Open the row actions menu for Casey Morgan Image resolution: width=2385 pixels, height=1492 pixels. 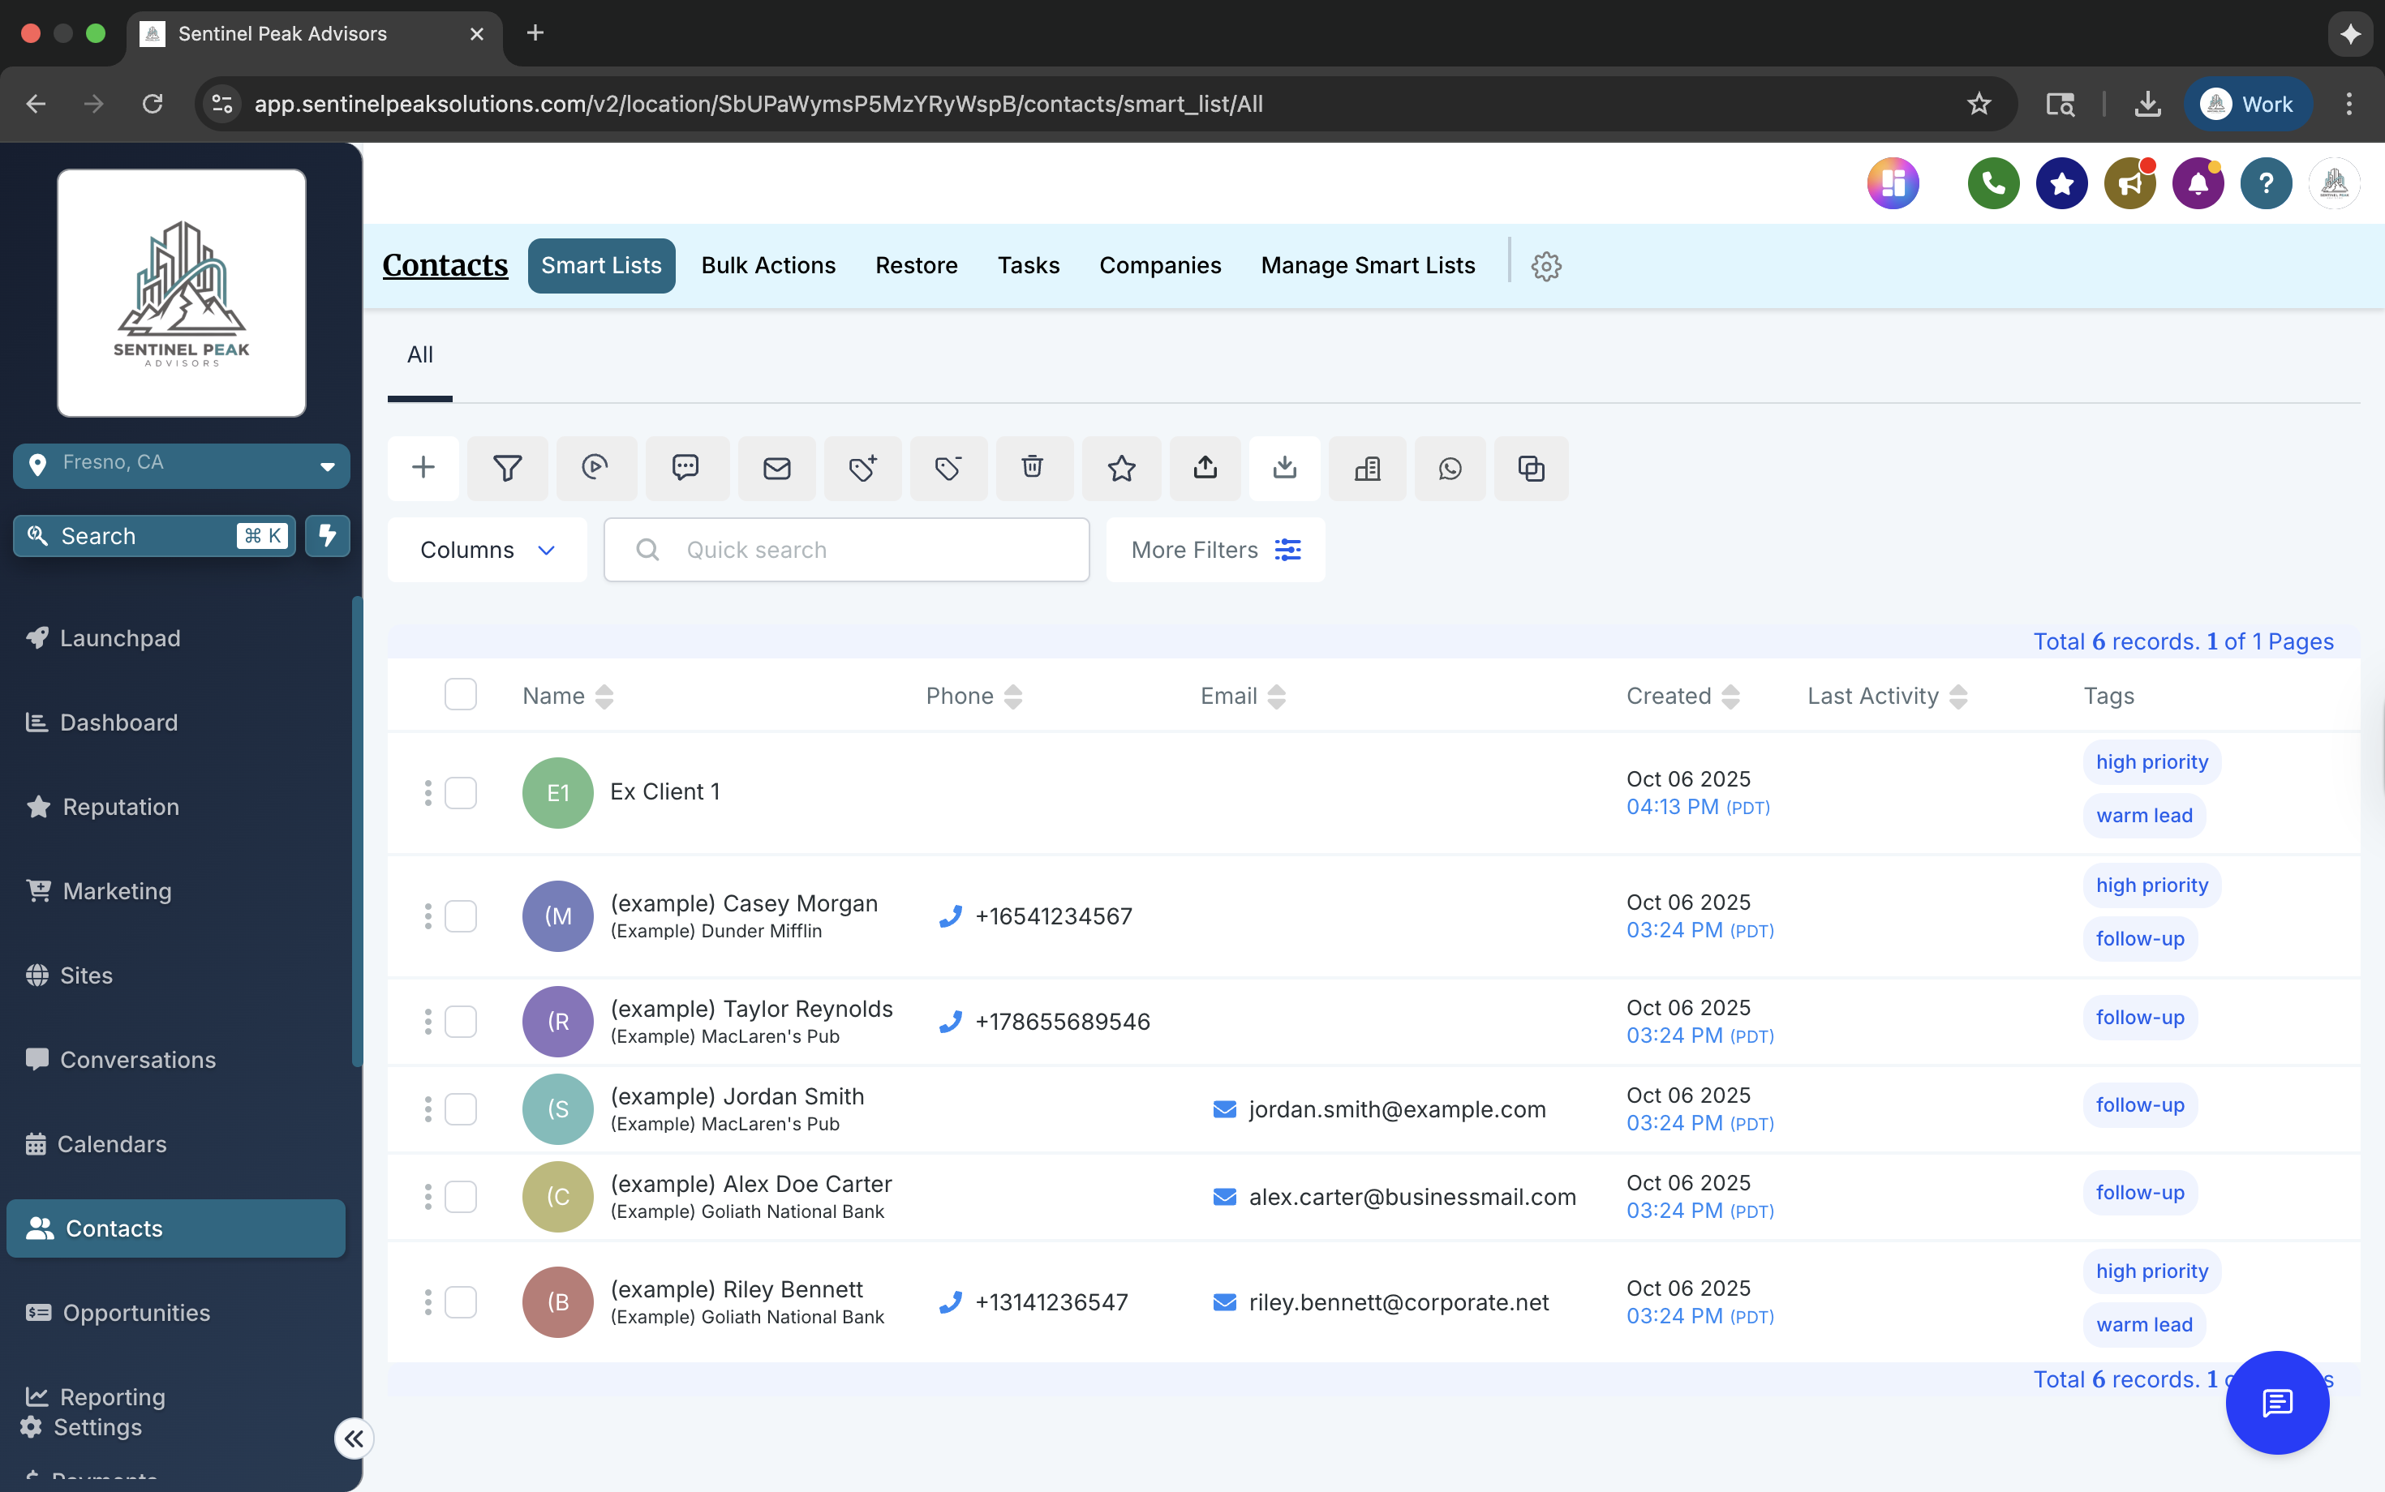tap(428, 915)
